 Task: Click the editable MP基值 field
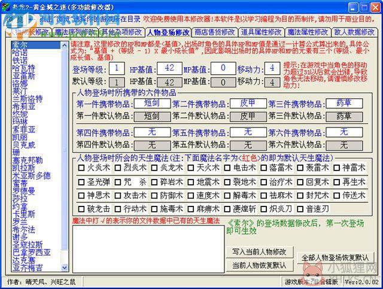223,68
